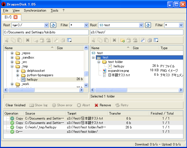Viewport: 187px width, 148px height.
Task: Open the left pane Filter dropdown
Action: tap(86, 25)
